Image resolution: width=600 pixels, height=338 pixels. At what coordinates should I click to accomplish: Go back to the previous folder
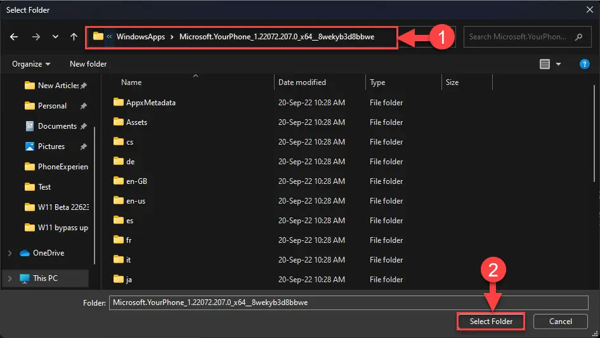click(x=14, y=37)
